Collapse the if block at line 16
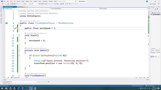 19,55
